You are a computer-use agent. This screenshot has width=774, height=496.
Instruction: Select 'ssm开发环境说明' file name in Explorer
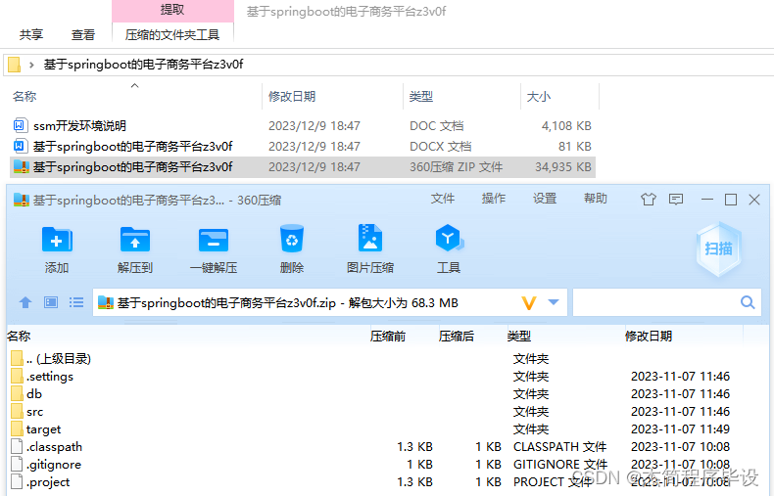pyautogui.click(x=79, y=126)
